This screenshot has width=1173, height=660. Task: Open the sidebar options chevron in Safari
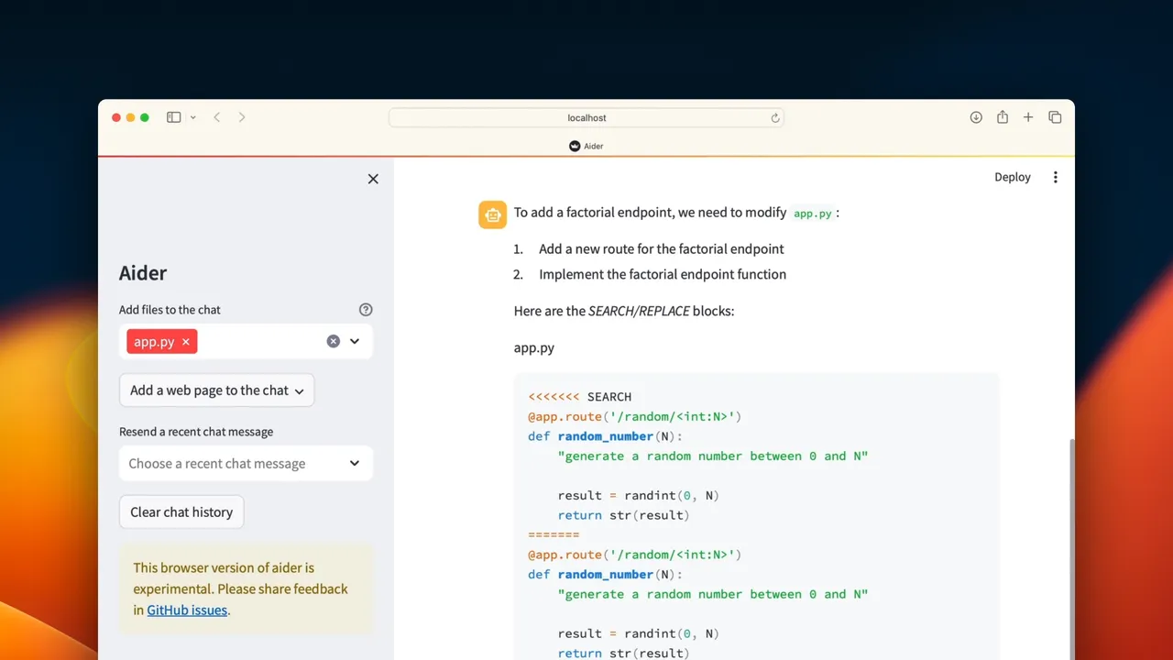[x=193, y=117]
